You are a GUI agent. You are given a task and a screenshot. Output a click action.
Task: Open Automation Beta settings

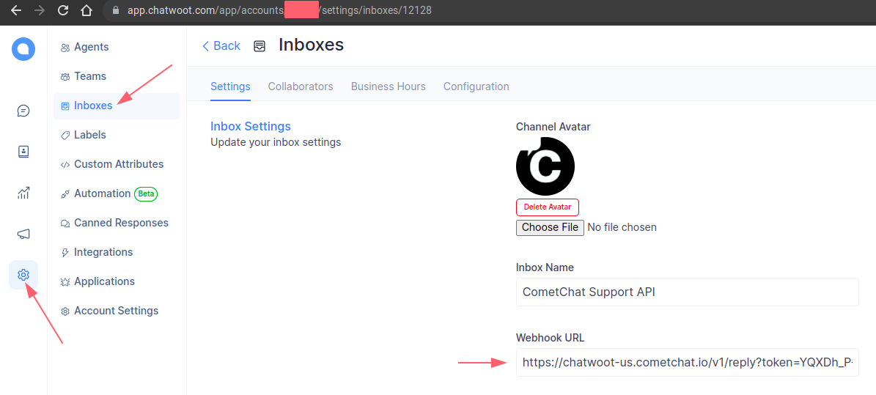[x=109, y=193]
